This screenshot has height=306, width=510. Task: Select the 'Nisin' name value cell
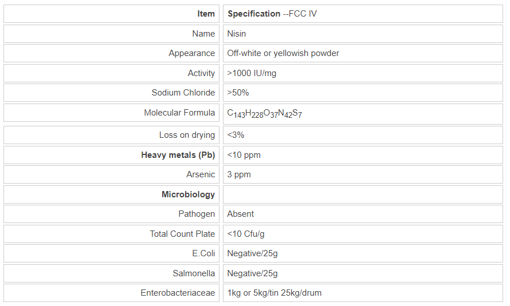(x=237, y=34)
